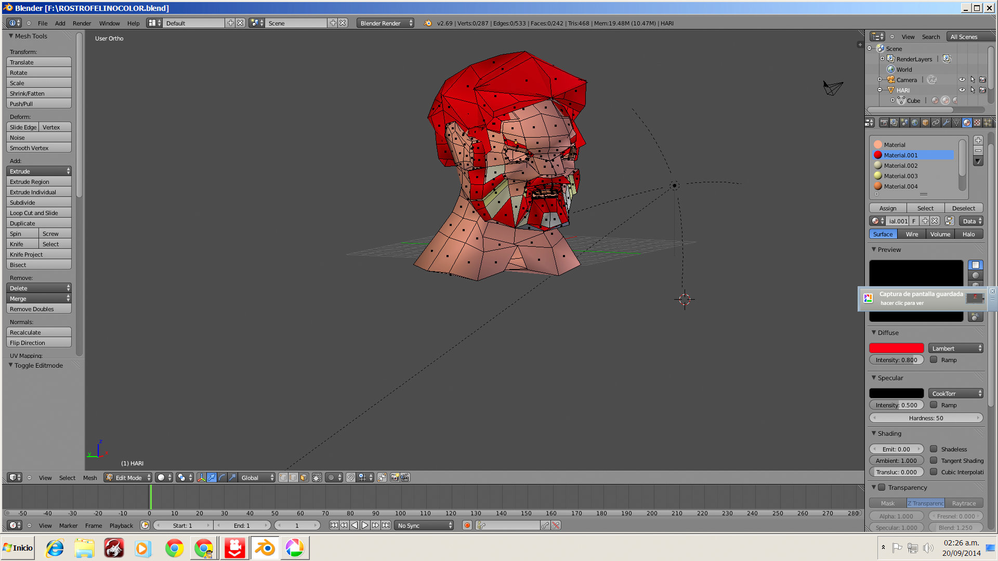
Task: Open Blender taskbar icon
Action: pos(265,548)
